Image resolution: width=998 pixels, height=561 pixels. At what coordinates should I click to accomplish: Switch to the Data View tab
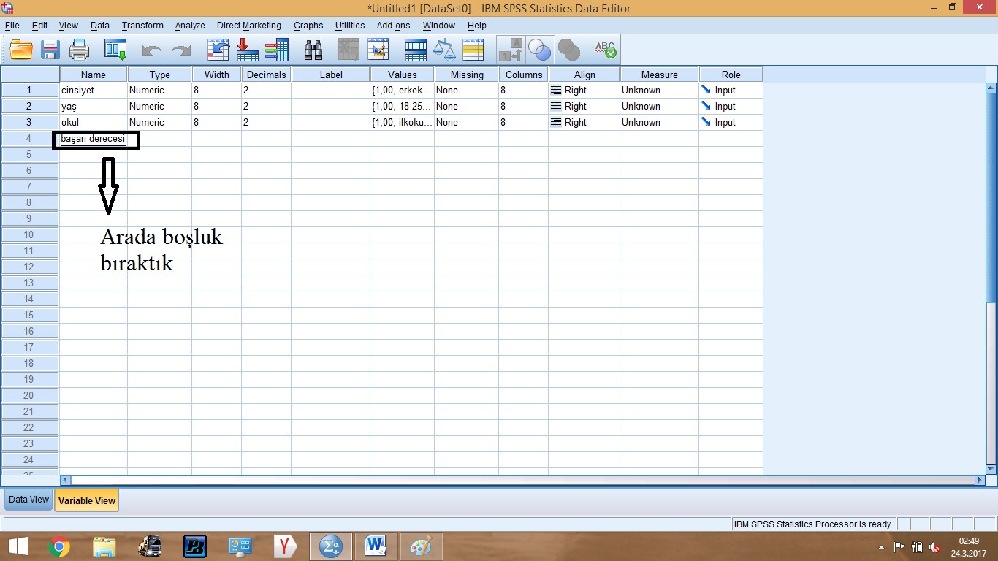coord(29,500)
